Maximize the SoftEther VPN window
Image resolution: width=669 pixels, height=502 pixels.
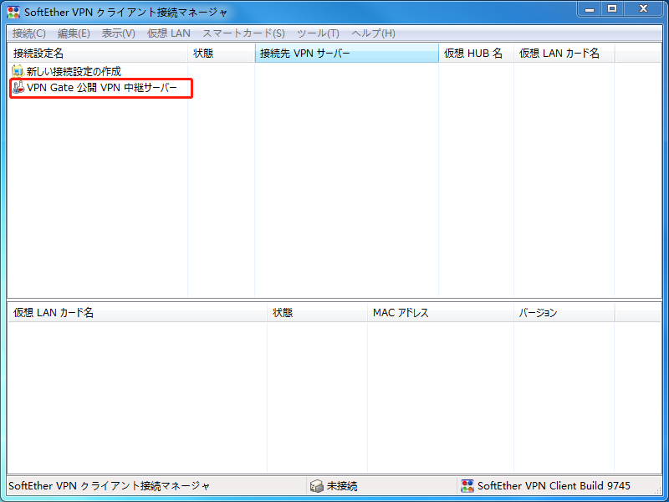(612, 9)
